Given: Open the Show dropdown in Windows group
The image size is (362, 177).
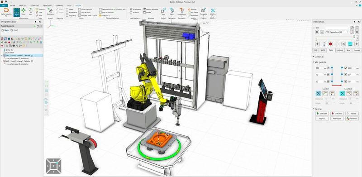Looking at the screenshot, I should coord(148,12).
